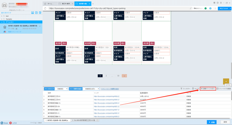Click the three-dot more options icon
232x125 pixels.
click(x=215, y=8)
